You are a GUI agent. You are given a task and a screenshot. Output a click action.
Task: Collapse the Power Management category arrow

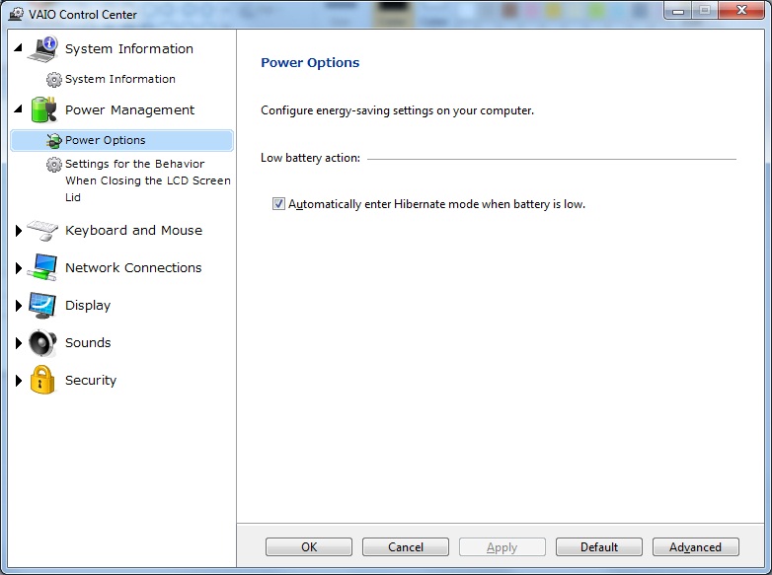19,108
